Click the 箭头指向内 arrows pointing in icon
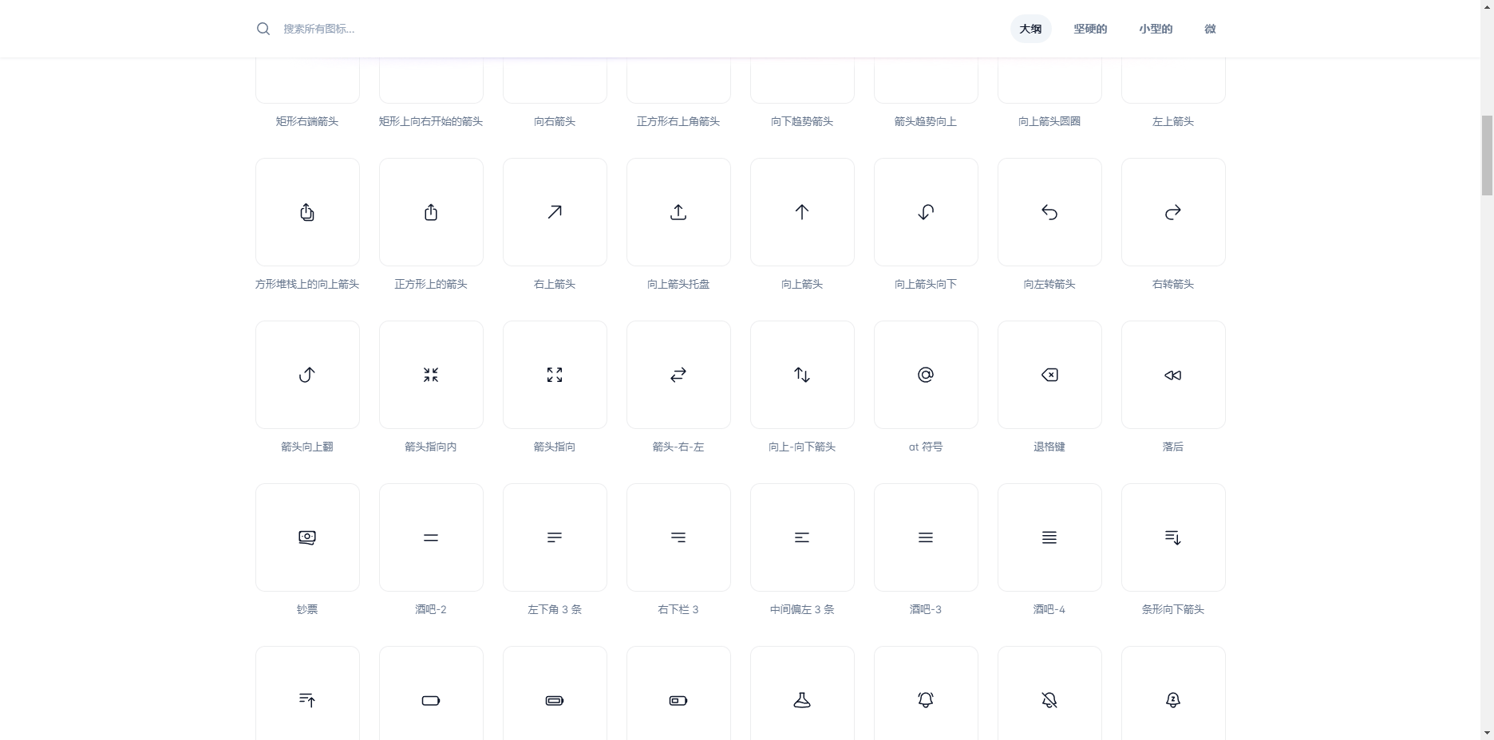 click(x=431, y=375)
